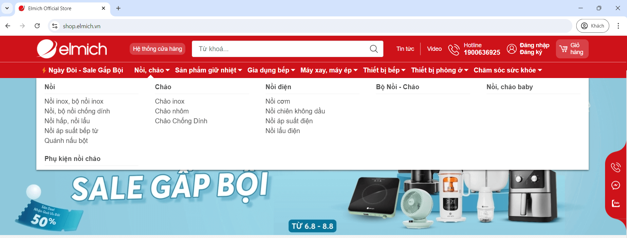Viewport: 627px width, 238px height.
Task: Expand Máy xay, máy ép dropdown
Action: click(x=329, y=70)
